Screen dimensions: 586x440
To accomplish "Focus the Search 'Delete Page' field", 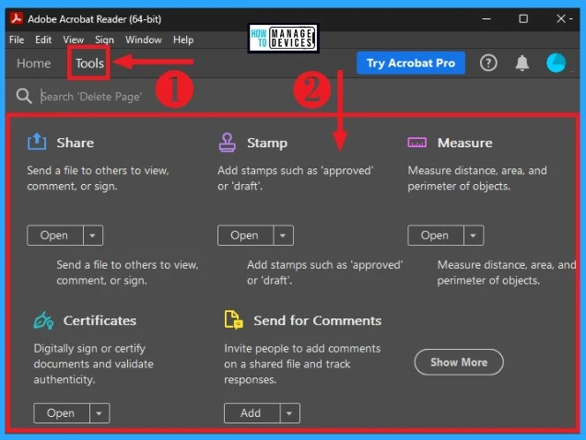I will [91, 97].
